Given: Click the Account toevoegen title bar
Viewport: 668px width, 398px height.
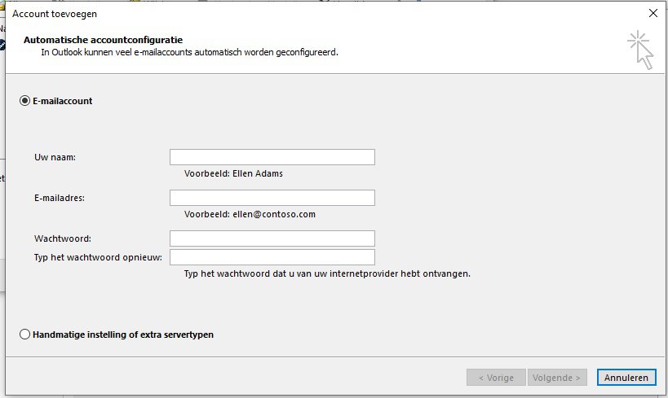Looking at the screenshot, I should click(x=245, y=13).
